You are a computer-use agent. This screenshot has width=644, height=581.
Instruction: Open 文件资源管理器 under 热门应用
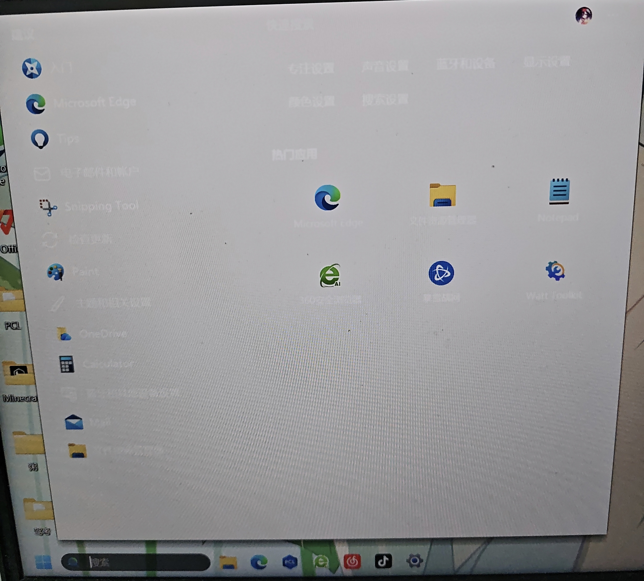443,204
